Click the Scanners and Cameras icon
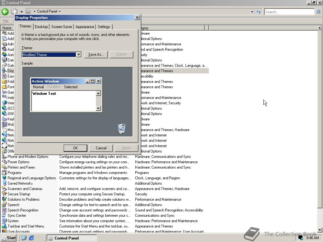 (4, 189)
